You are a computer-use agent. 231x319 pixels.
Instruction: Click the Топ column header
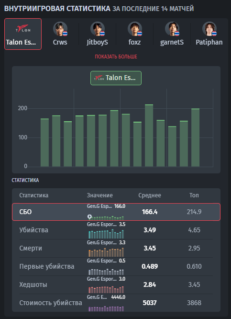194,195
